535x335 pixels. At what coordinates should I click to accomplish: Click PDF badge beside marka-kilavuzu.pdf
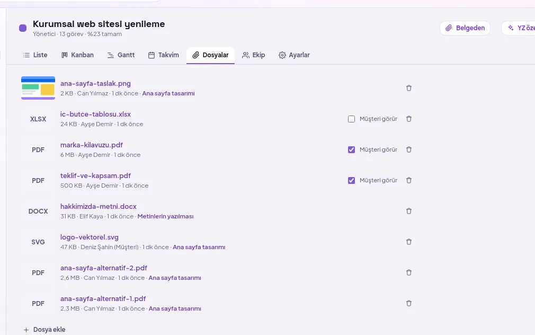tap(38, 150)
